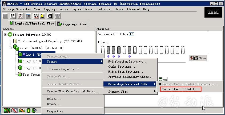Switch to the Logical/Physical View tab

32,23
